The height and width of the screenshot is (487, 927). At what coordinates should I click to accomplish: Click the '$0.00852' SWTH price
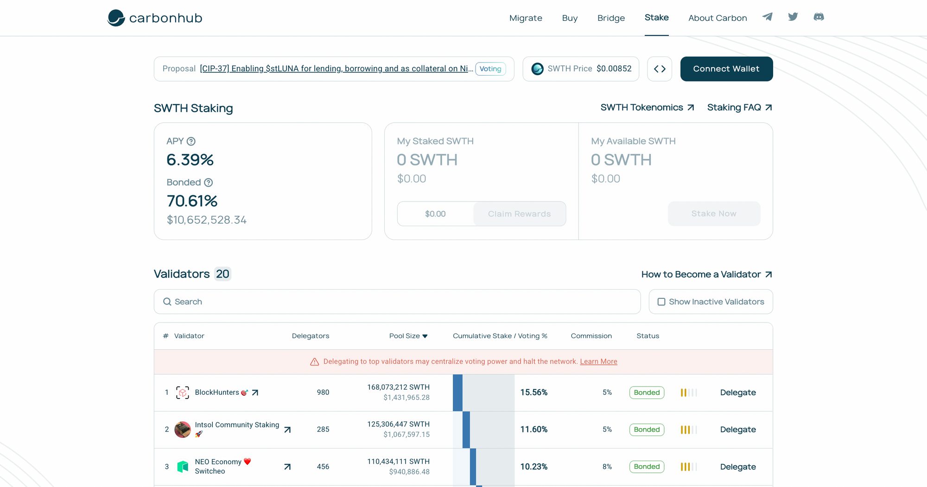click(x=614, y=69)
